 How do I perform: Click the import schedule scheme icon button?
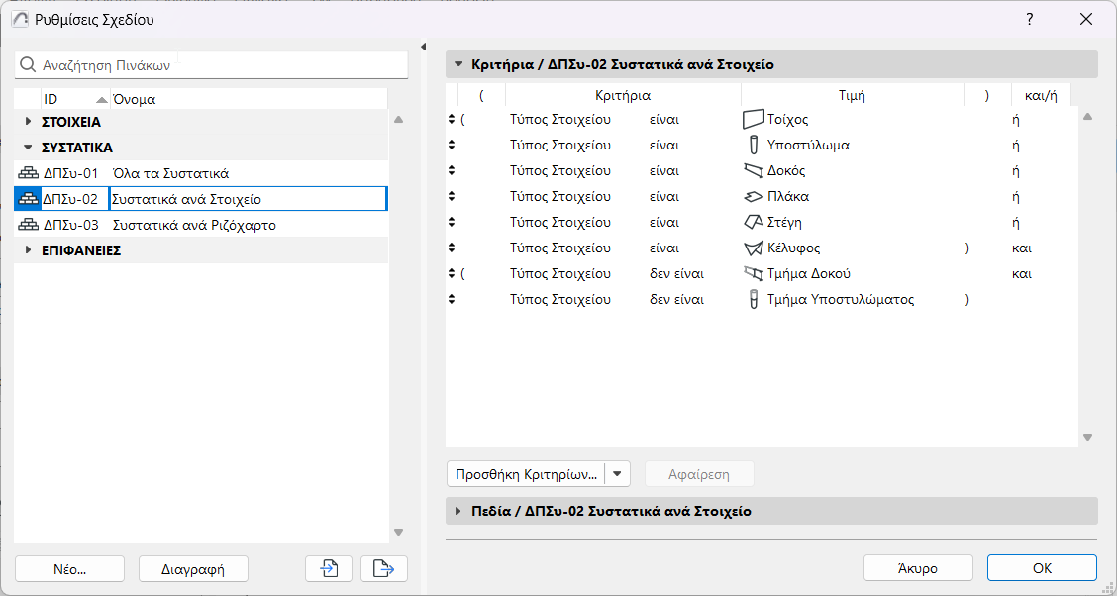[330, 568]
